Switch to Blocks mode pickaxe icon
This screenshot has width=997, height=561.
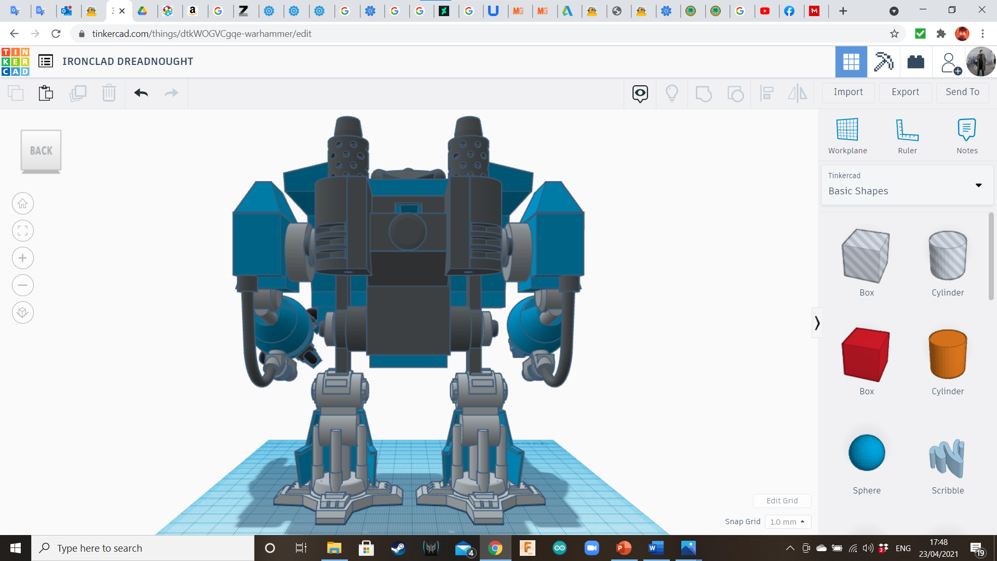click(883, 62)
